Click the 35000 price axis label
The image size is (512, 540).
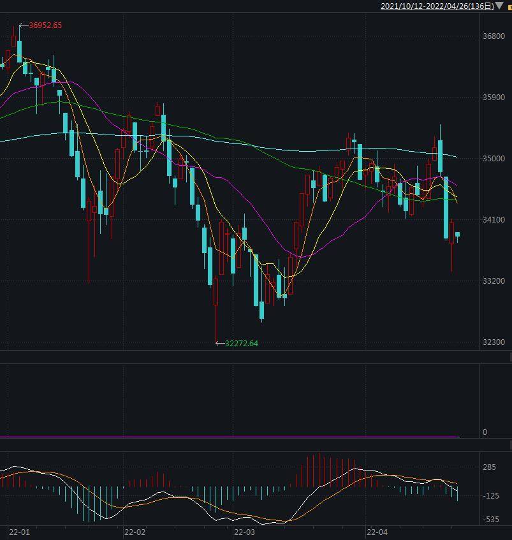tap(494, 159)
